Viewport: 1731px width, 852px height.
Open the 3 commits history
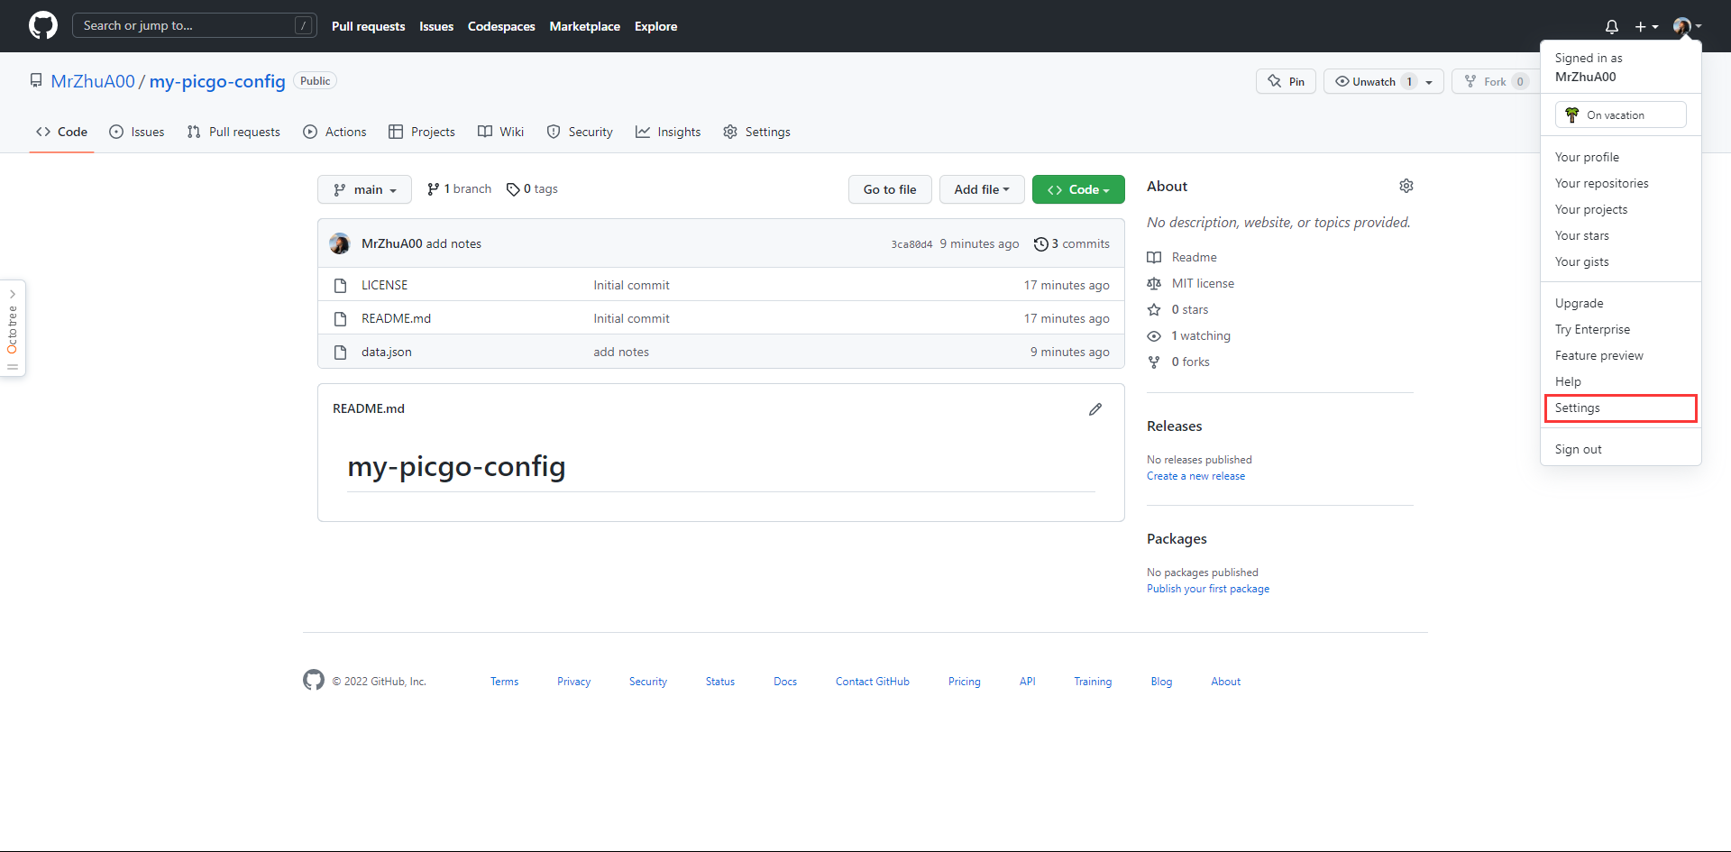tap(1072, 243)
